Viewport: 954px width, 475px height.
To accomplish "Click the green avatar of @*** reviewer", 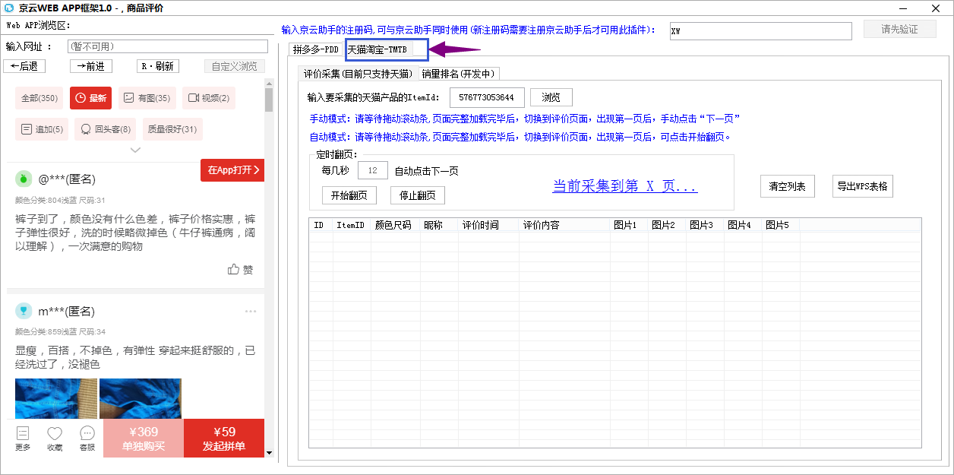I will pos(24,179).
